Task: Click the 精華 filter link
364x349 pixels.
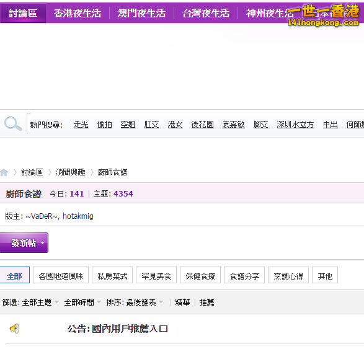Action: [182, 303]
